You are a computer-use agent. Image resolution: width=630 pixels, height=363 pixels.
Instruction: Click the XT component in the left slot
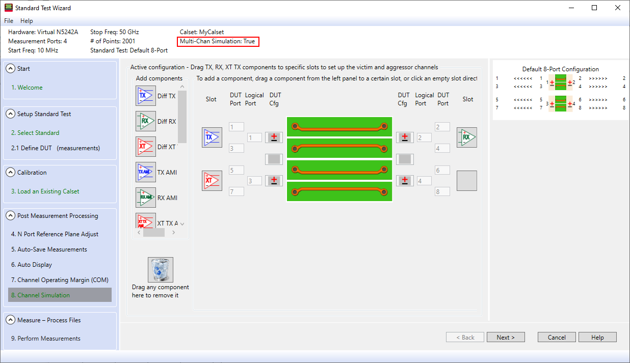click(212, 181)
